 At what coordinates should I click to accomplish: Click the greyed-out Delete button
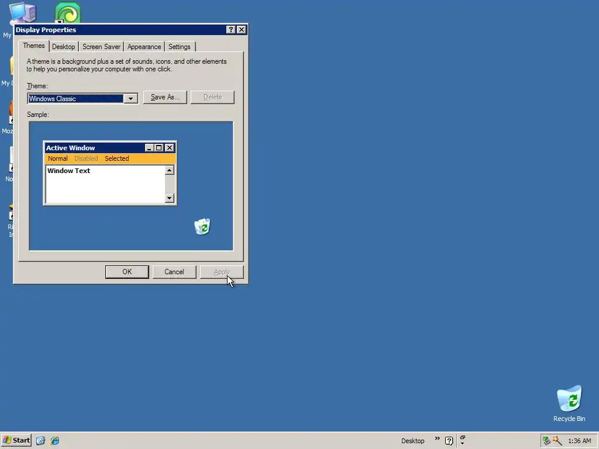click(212, 97)
